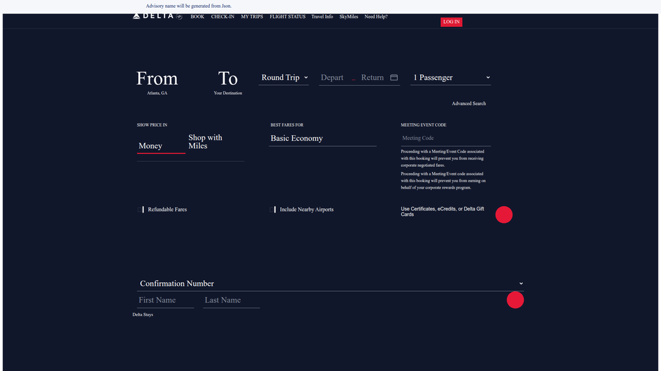Viewport: 661px width, 371px height.
Task: Choose the From origin airport
Action: [158, 82]
